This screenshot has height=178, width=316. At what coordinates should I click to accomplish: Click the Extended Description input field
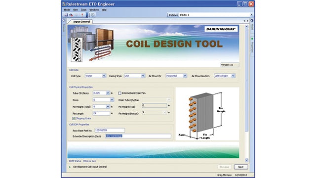pyautogui.click(x=138, y=136)
